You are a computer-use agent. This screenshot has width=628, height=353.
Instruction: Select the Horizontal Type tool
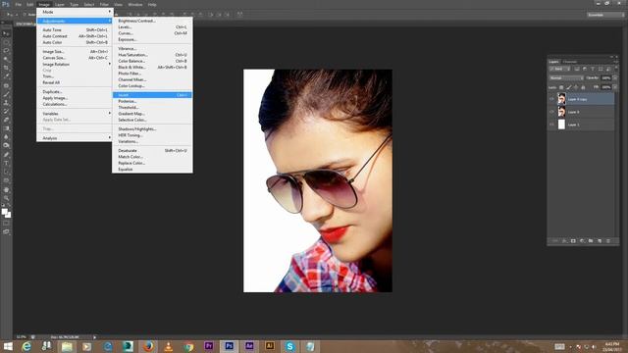point(6,164)
